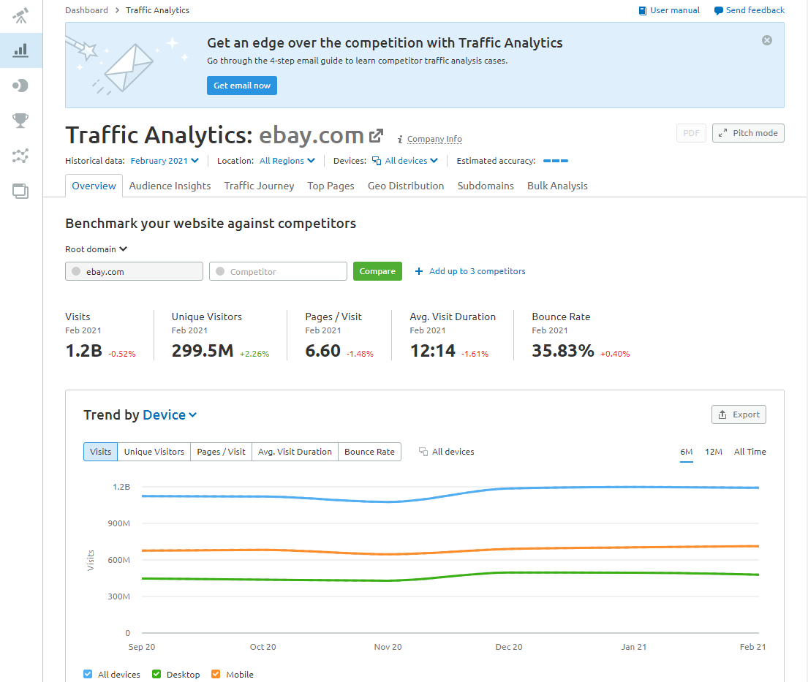Screen dimensions: 808x682
Task: Switch to the Top Pages tab
Action: 331,186
